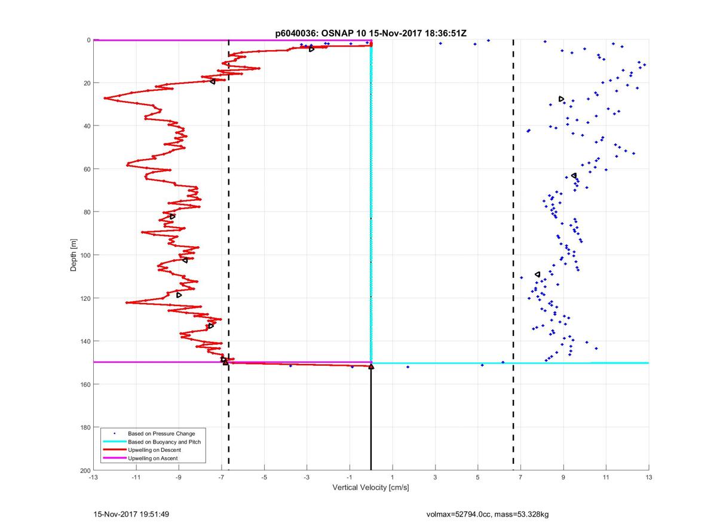This screenshot has width=717, height=529.
Task: Click the depth-axis tick label "20"
Action: [87, 83]
